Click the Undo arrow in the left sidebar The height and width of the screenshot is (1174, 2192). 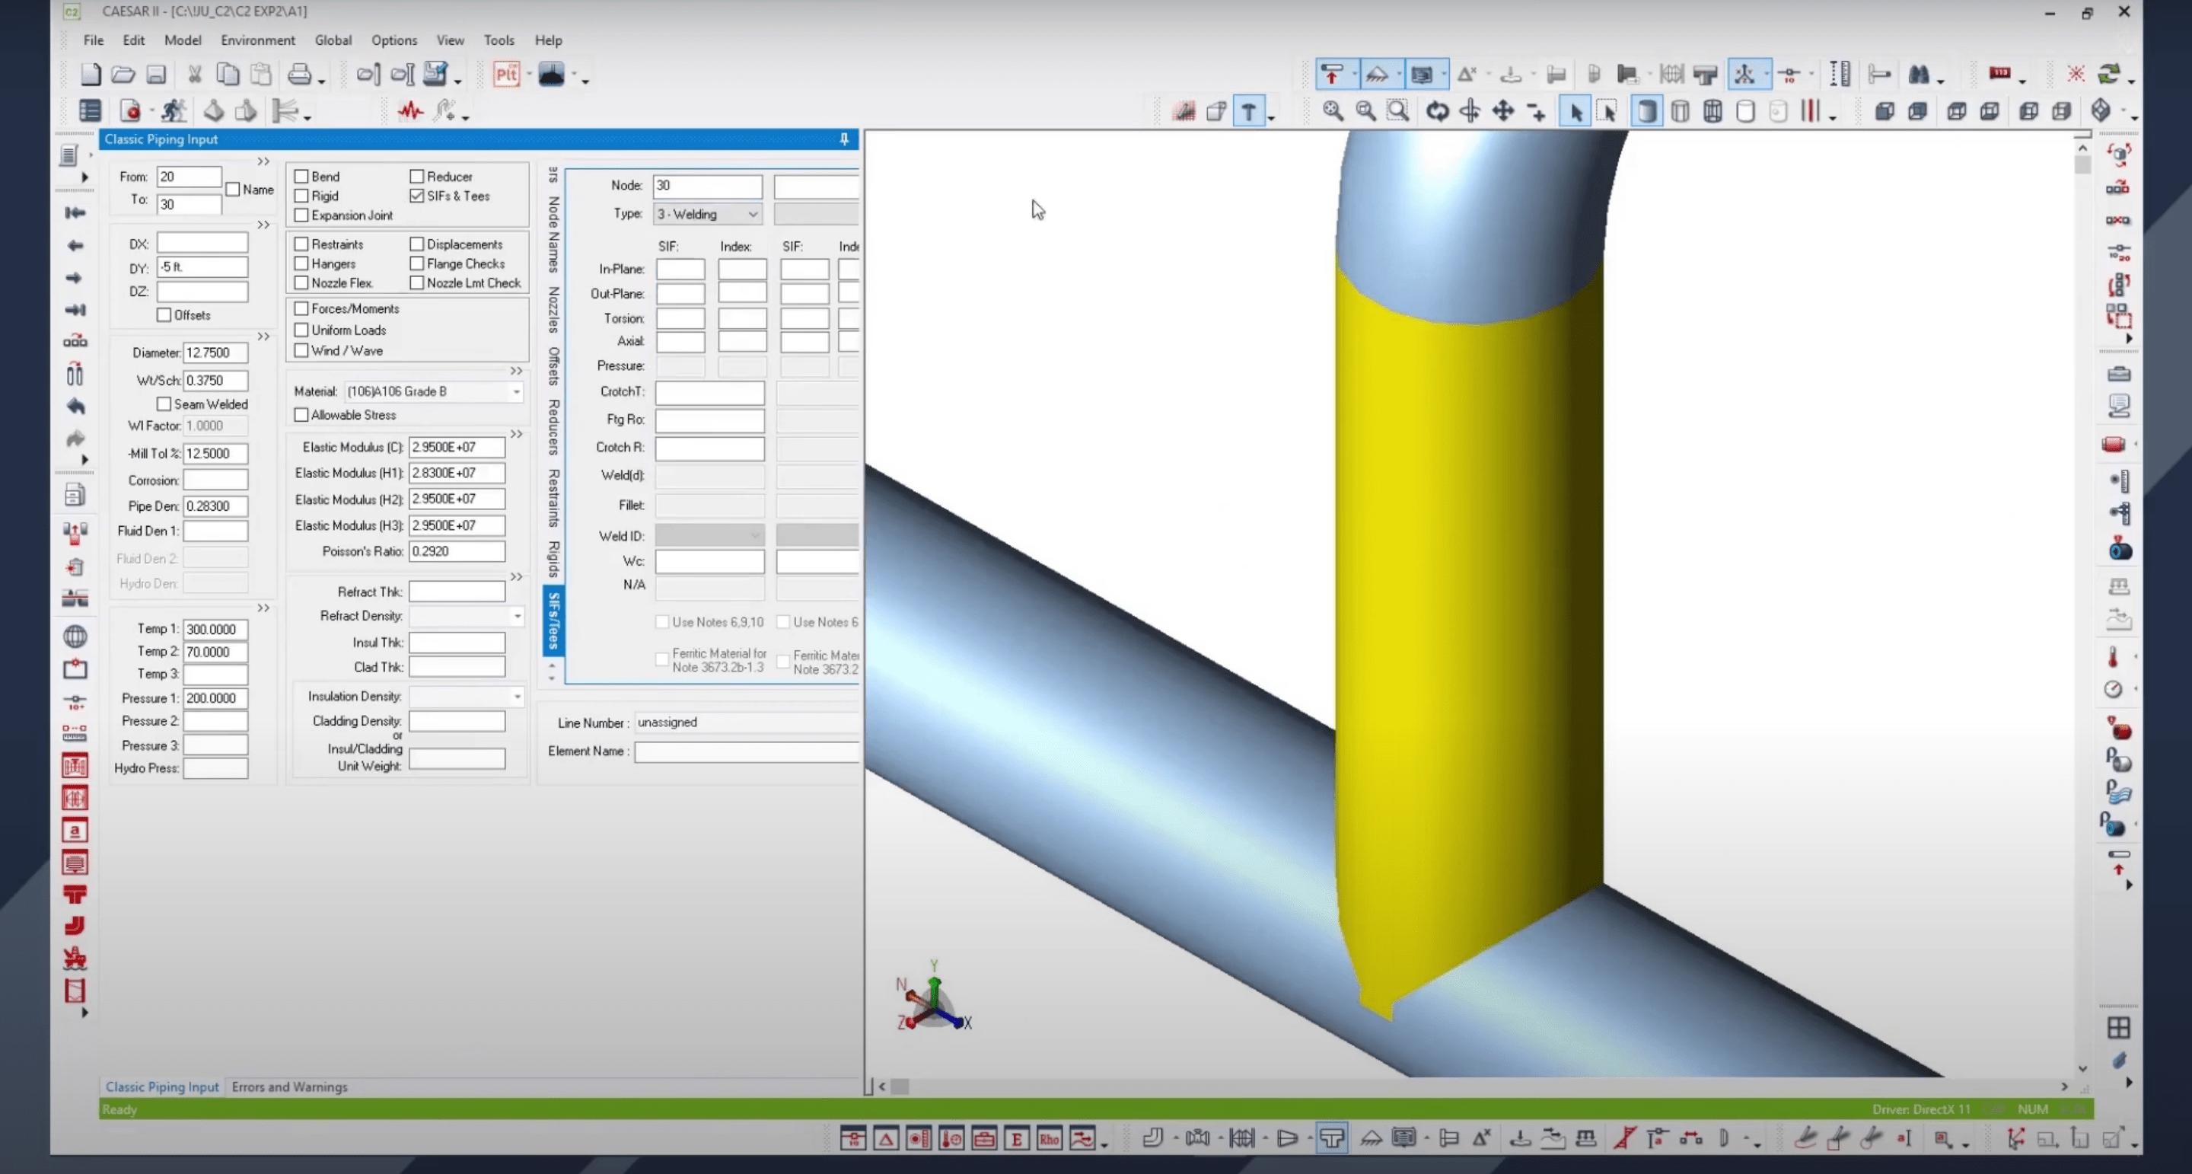click(x=75, y=407)
